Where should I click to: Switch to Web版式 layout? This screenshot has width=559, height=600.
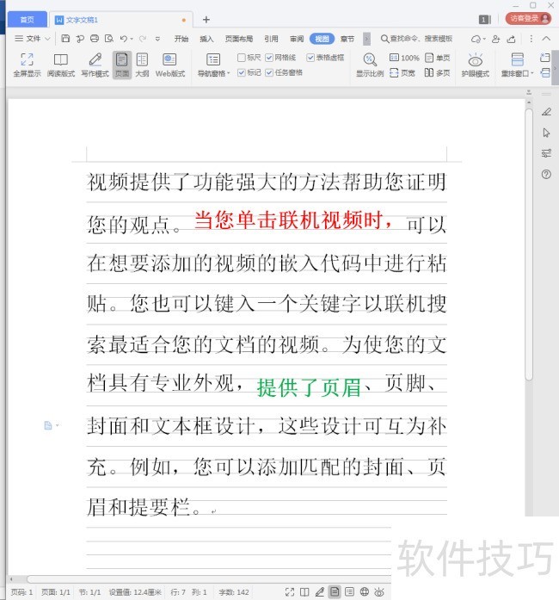click(x=169, y=65)
